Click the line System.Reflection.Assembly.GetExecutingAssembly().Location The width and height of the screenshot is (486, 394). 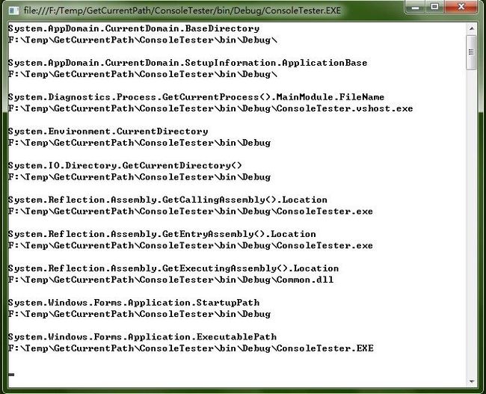[173, 268]
